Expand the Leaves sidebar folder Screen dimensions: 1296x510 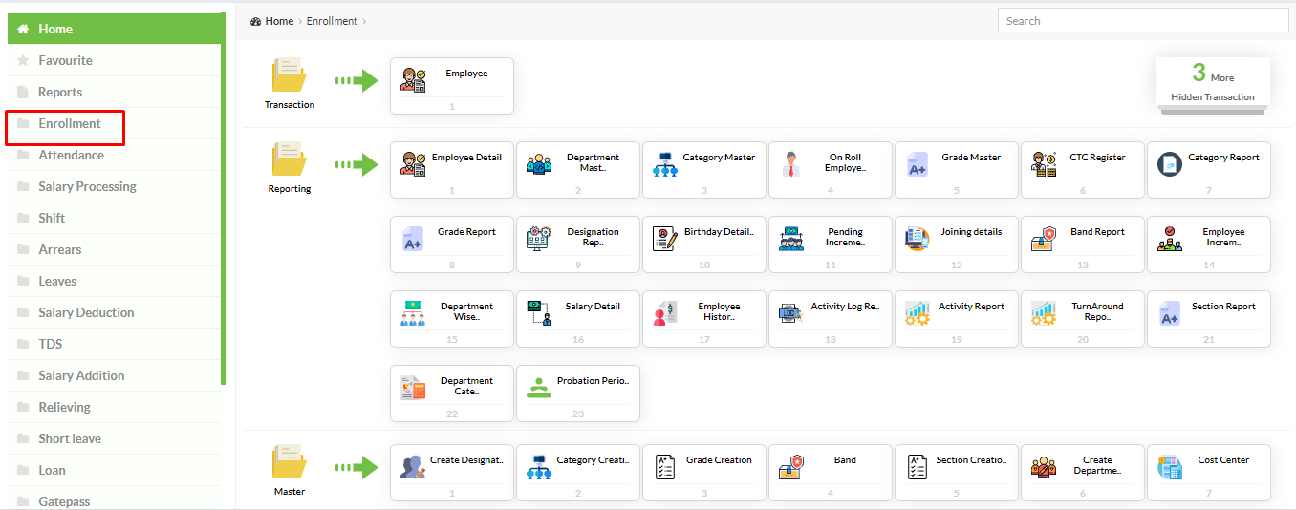click(114, 281)
